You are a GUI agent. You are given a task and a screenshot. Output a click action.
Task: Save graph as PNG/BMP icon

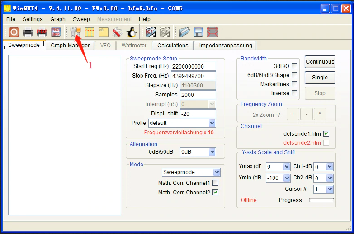(x=56, y=32)
